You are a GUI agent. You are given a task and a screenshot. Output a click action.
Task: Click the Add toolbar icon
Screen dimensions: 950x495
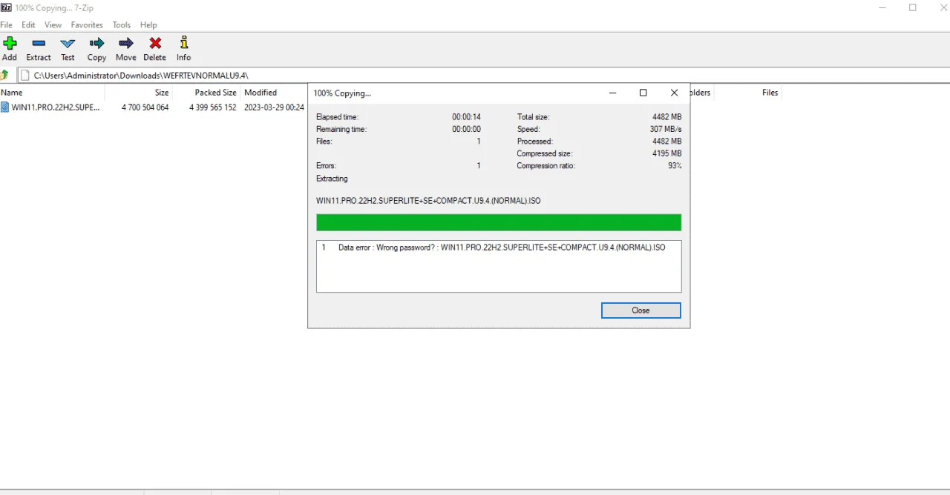click(x=10, y=44)
